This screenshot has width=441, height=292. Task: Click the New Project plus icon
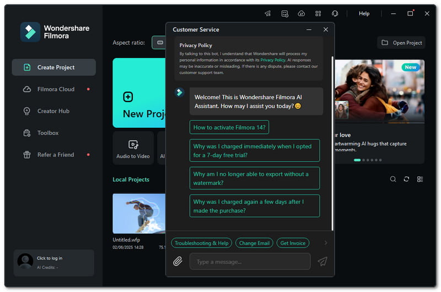(128, 97)
